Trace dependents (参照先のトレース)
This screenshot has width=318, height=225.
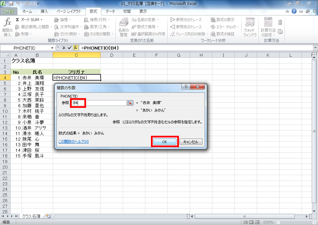(186, 27)
